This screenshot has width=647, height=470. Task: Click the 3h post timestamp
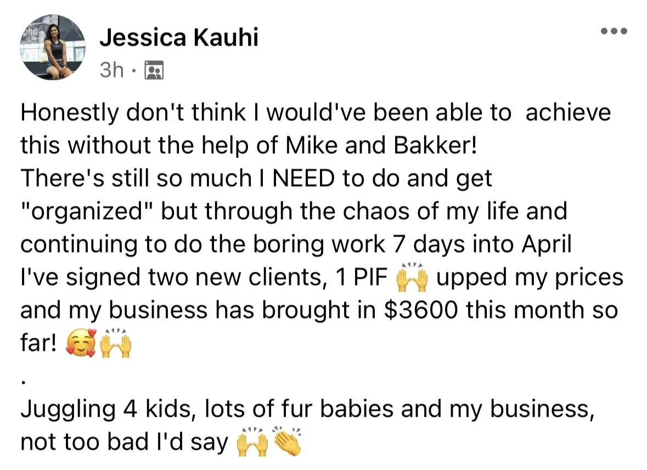coord(111,70)
